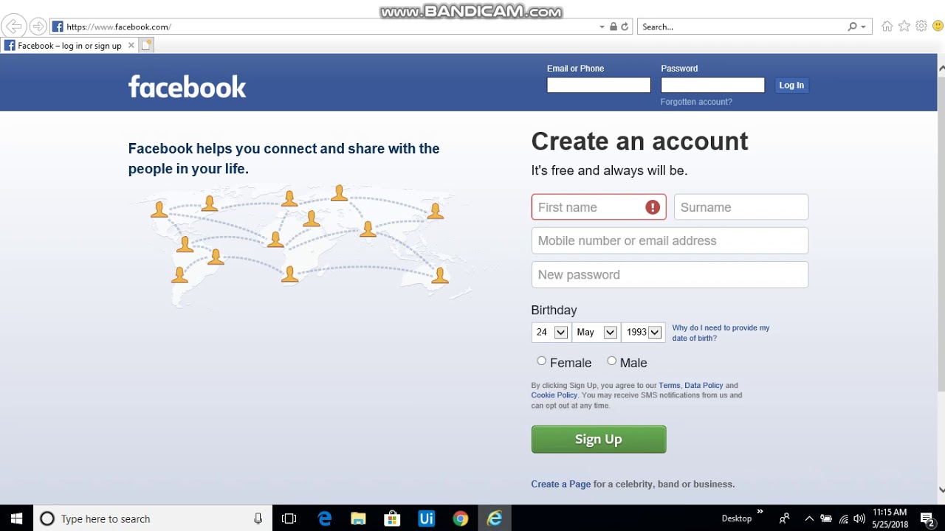Focus the First name field

pos(599,207)
